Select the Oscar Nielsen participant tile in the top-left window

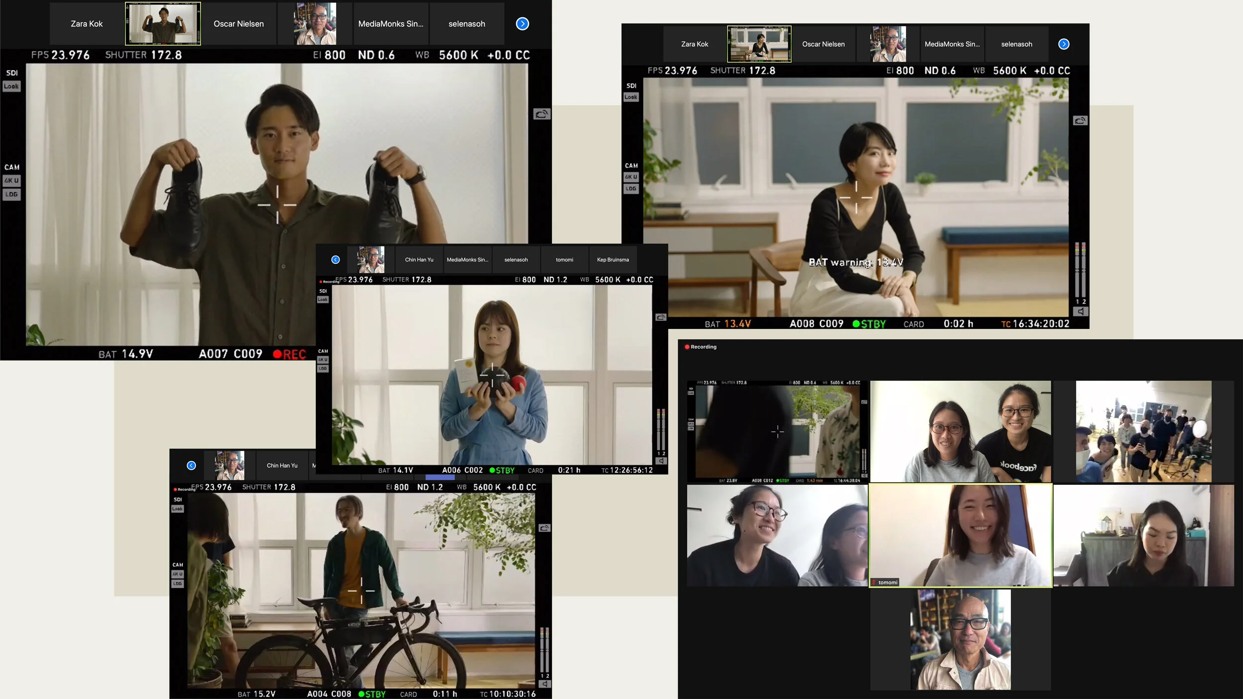click(239, 24)
